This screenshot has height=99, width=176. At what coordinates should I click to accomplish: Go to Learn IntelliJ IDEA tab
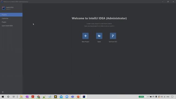point(11,26)
